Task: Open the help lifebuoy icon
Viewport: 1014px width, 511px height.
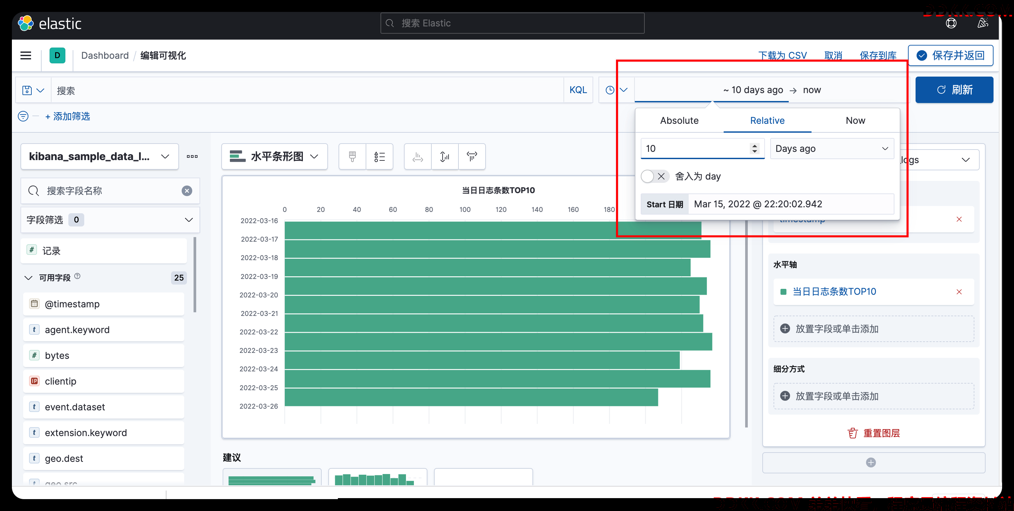Action: (951, 23)
